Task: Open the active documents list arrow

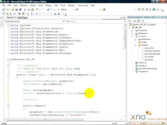Action: click(121, 18)
